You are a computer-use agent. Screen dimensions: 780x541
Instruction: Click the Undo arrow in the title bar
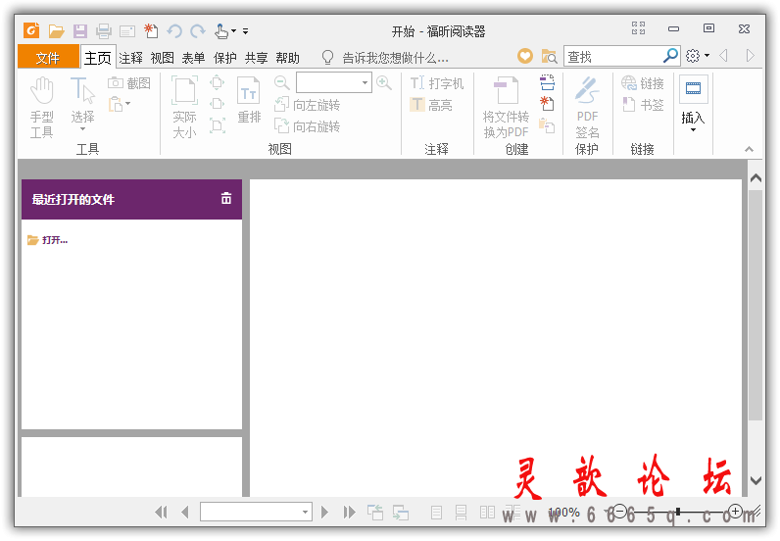point(174,31)
